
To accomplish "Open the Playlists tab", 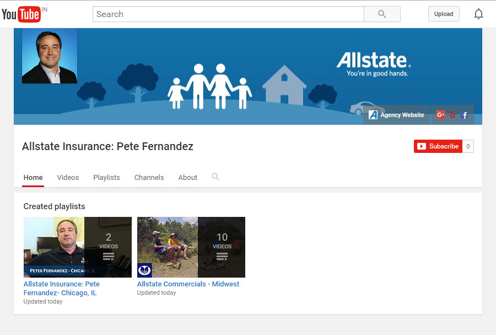I will pyautogui.click(x=106, y=178).
